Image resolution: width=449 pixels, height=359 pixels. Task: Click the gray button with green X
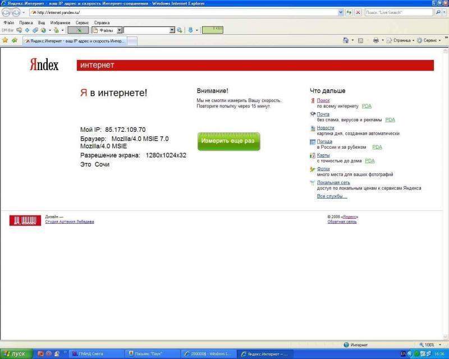(78, 30)
